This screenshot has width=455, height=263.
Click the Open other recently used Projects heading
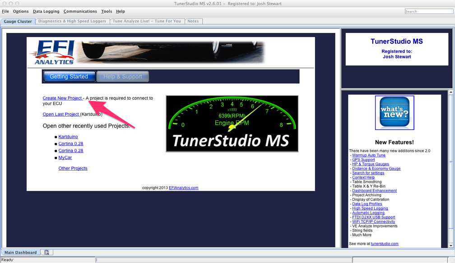87,126
